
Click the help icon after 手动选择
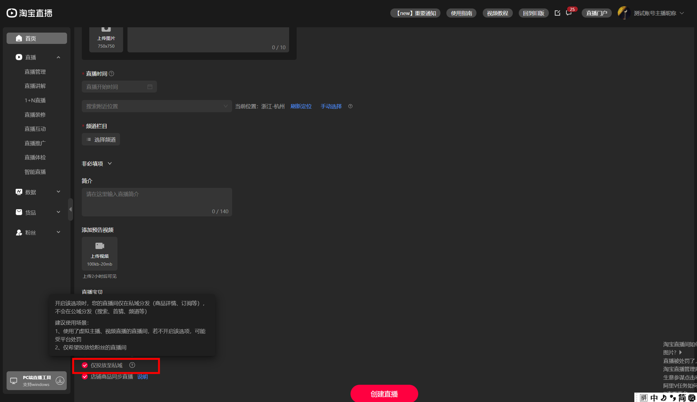tap(351, 106)
